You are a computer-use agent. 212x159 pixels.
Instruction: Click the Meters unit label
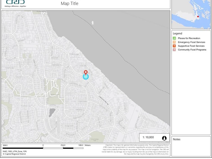tap(88, 145)
